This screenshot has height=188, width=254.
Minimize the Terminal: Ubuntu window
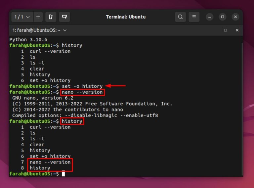point(210,17)
